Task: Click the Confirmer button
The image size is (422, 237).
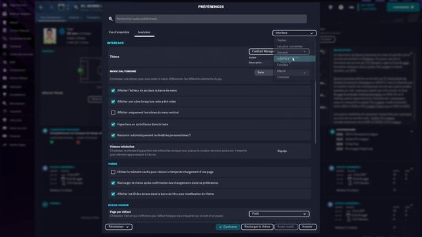Action: (228, 226)
